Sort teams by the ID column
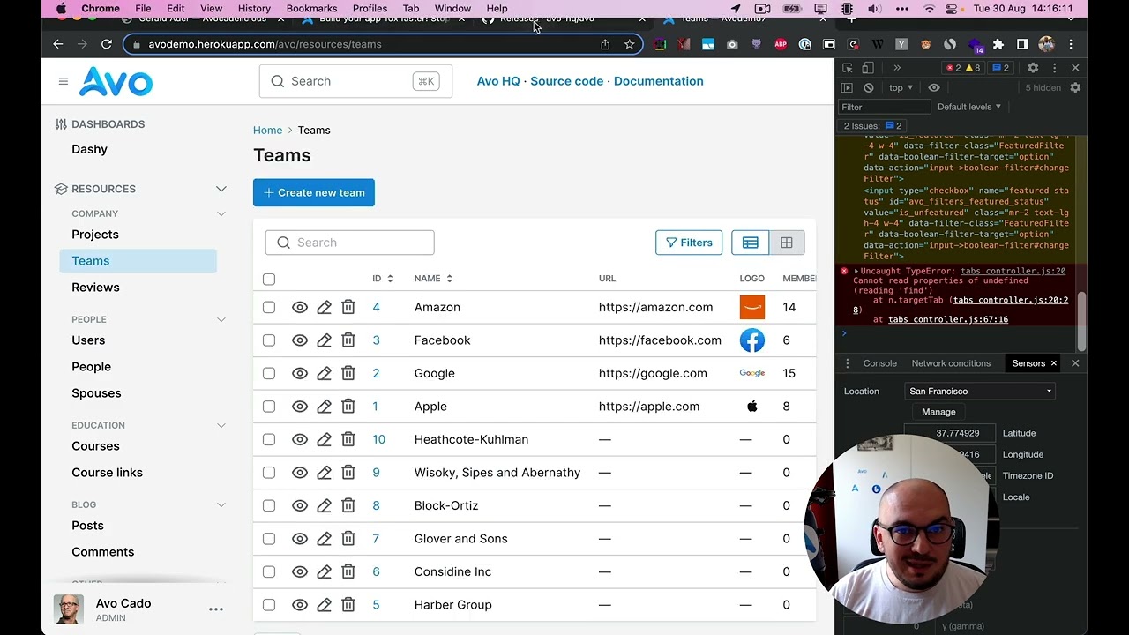1129x635 pixels. pyautogui.click(x=382, y=279)
